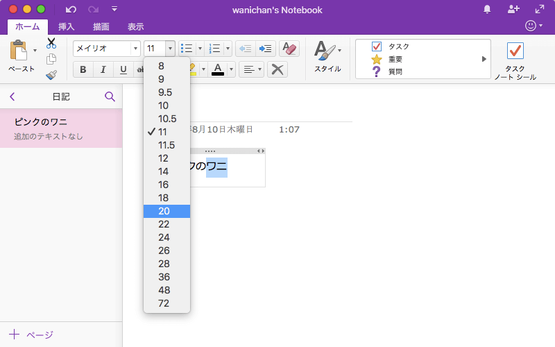The height and width of the screenshot is (347, 555).
Task: Open font color options arrow
Action: tap(231, 69)
